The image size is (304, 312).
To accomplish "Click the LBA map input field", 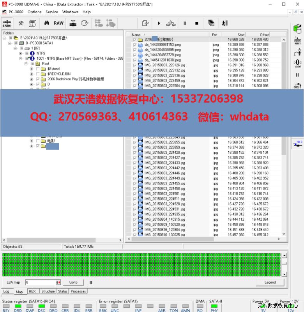I will point(41,282).
